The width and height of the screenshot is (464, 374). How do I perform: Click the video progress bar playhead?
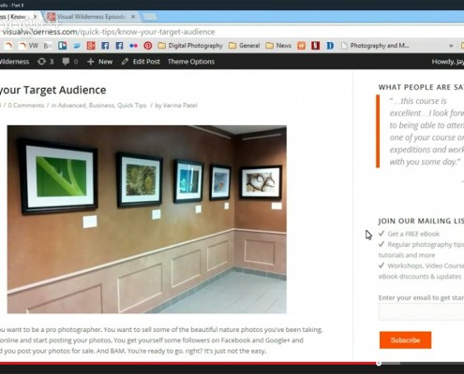379,364
